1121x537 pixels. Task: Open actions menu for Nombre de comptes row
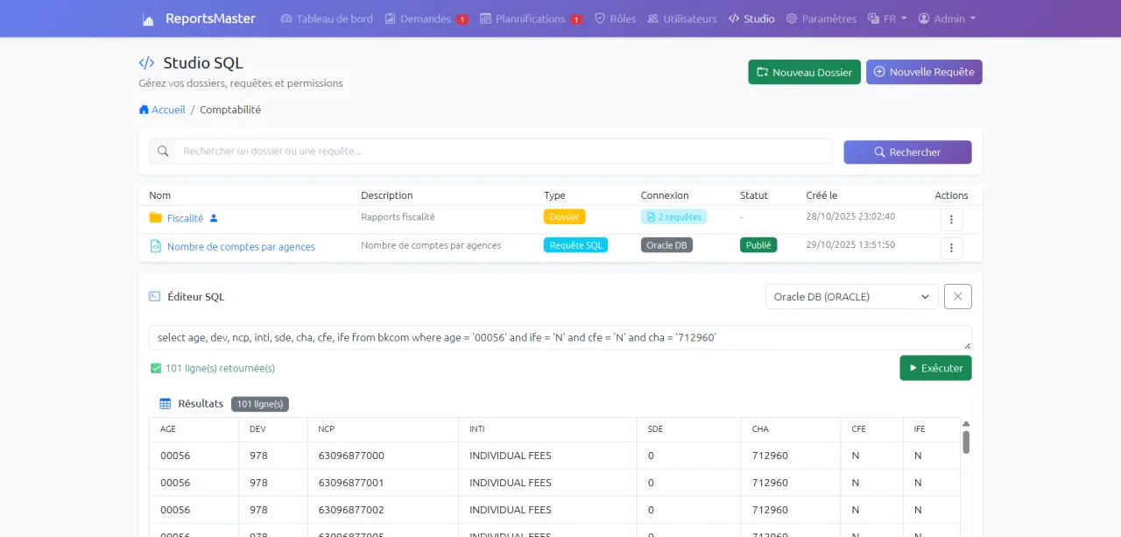pos(951,249)
